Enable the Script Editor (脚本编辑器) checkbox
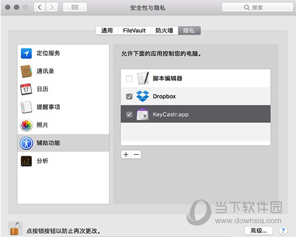The width and height of the screenshot is (296, 238). (x=129, y=79)
